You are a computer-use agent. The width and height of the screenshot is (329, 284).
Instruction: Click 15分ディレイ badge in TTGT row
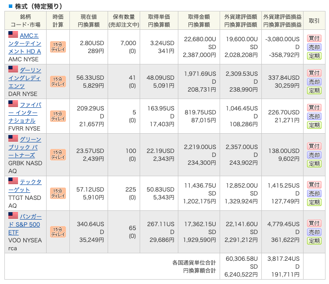tap(58, 193)
